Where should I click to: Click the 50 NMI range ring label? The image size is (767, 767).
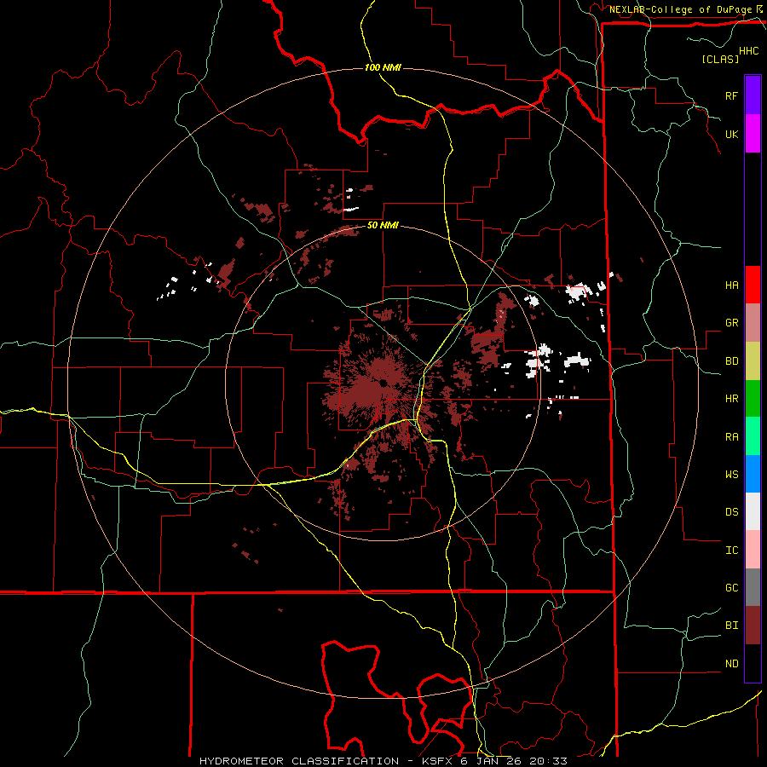pos(383,226)
